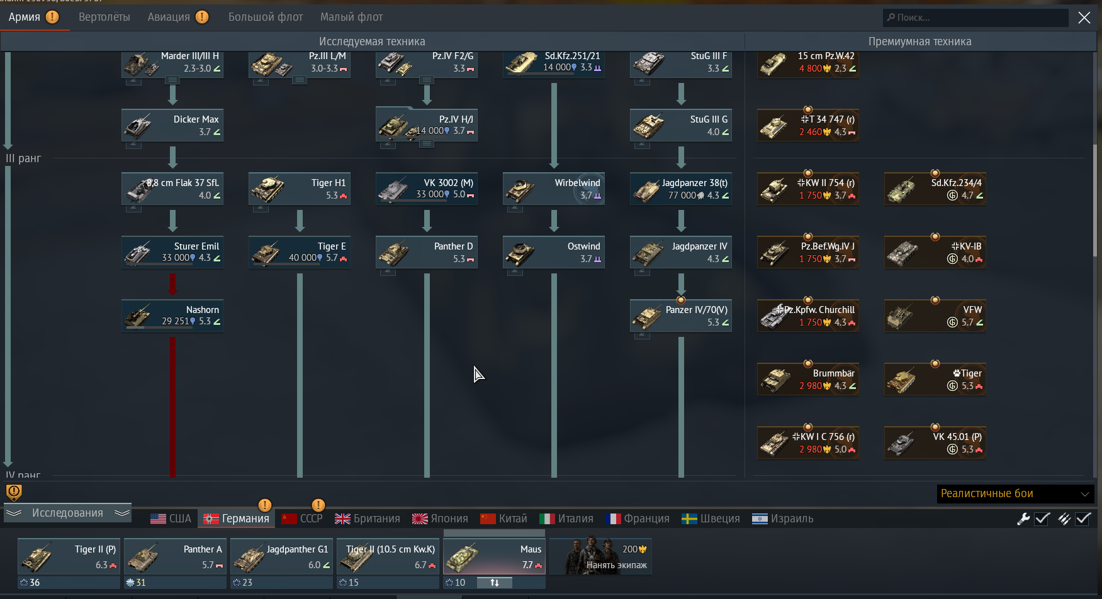Image resolution: width=1102 pixels, height=599 pixels.
Task: Select the Франция nation tab
Action: pyautogui.click(x=637, y=519)
